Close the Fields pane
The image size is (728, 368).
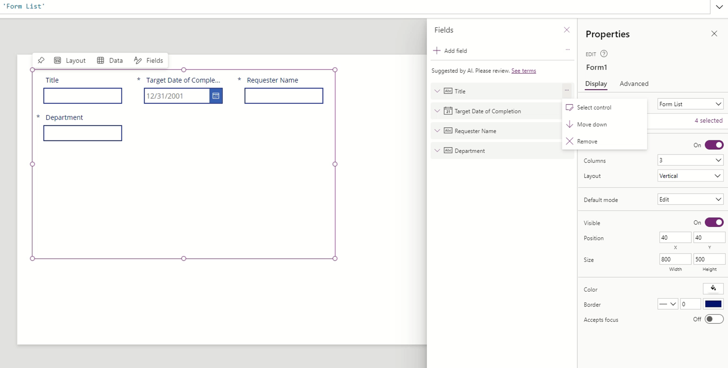coord(567,30)
